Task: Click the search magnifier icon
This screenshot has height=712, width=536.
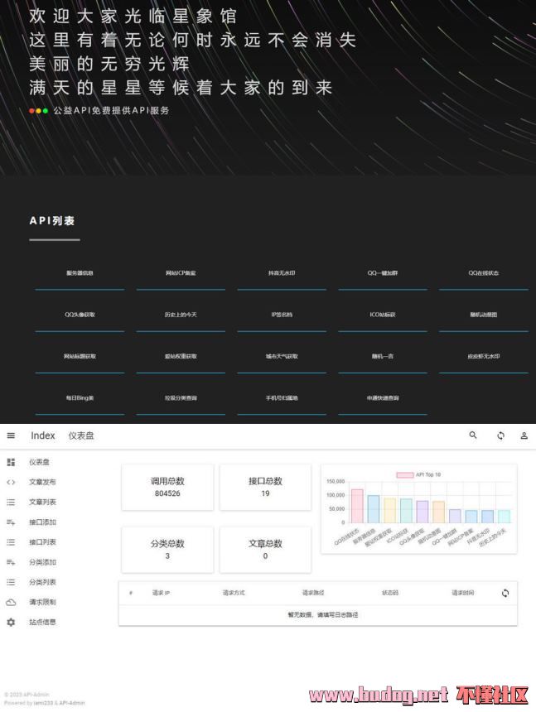Action: [473, 435]
